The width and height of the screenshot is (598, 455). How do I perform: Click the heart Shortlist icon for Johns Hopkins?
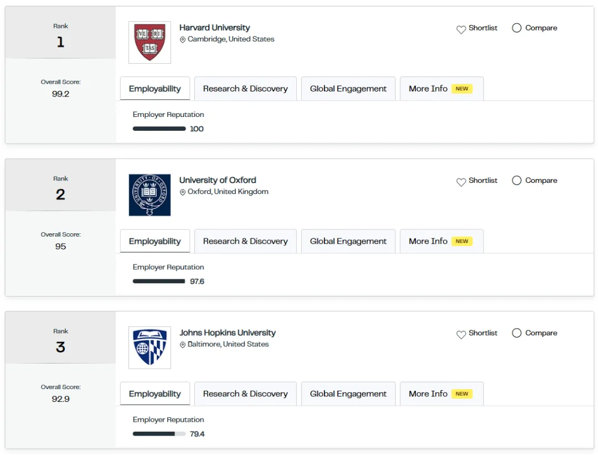pos(461,334)
